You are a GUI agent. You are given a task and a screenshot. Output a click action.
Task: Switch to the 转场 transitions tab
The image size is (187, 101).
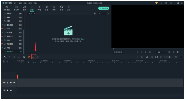39,8
